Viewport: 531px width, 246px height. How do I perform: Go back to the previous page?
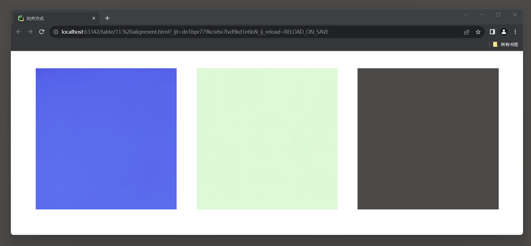click(19, 32)
